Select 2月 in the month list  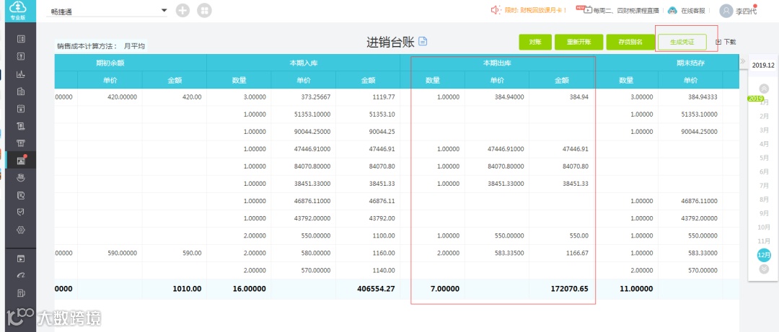(x=764, y=116)
